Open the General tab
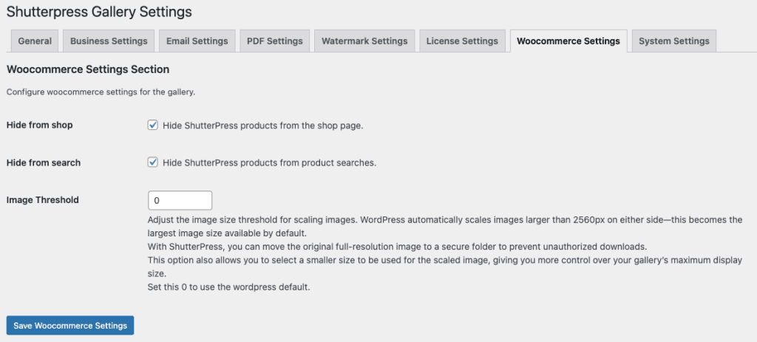 pyautogui.click(x=35, y=41)
